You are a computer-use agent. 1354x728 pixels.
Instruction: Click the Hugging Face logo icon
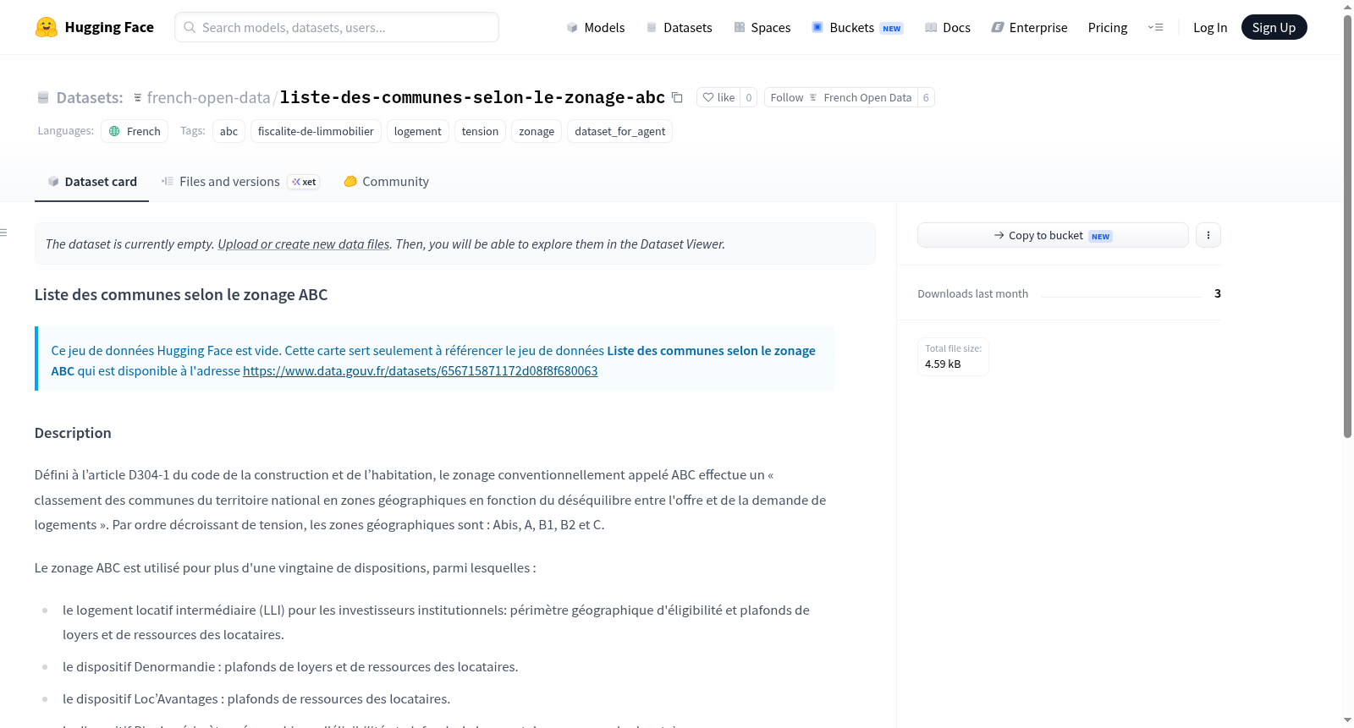pyautogui.click(x=47, y=27)
